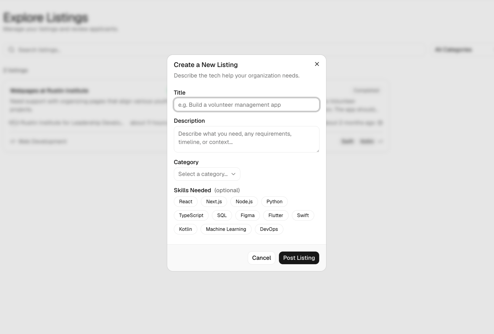This screenshot has height=334, width=494.
Task: Toggle the Next.js skill chip
Action: [214, 202]
